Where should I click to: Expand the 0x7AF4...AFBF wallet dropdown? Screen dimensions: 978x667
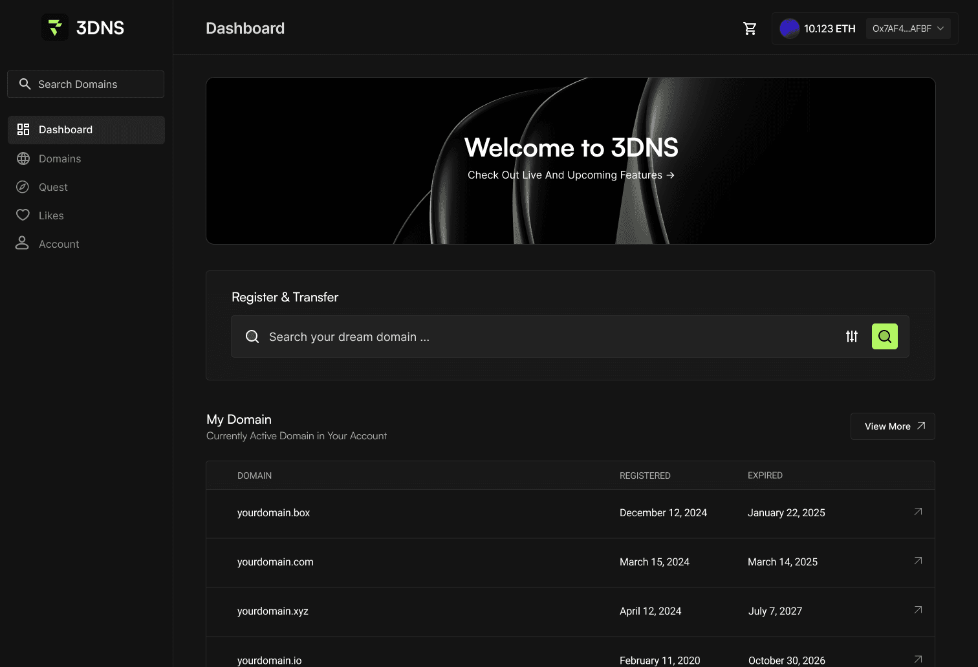(x=907, y=28)
